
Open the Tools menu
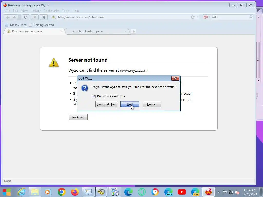65,11
